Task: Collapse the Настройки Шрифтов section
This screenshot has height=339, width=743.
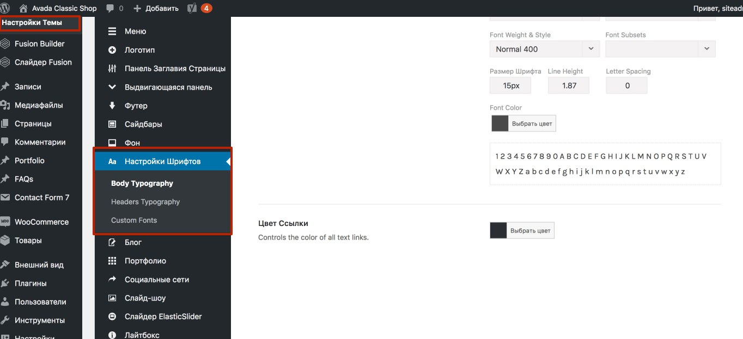Action: coord(163,161)
